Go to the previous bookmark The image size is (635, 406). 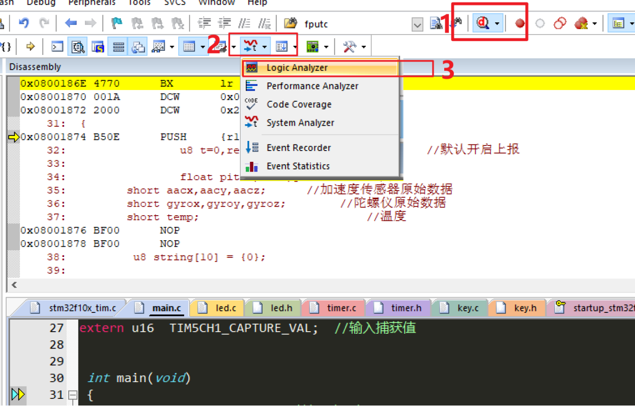point(137,23)
